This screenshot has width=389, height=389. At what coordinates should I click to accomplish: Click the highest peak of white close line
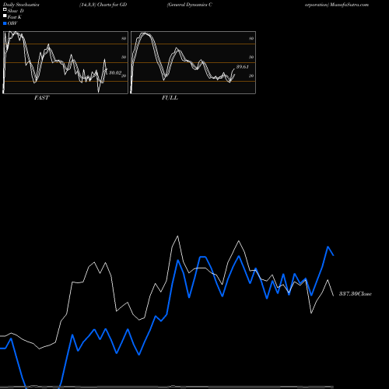click(x=177, y=236)
